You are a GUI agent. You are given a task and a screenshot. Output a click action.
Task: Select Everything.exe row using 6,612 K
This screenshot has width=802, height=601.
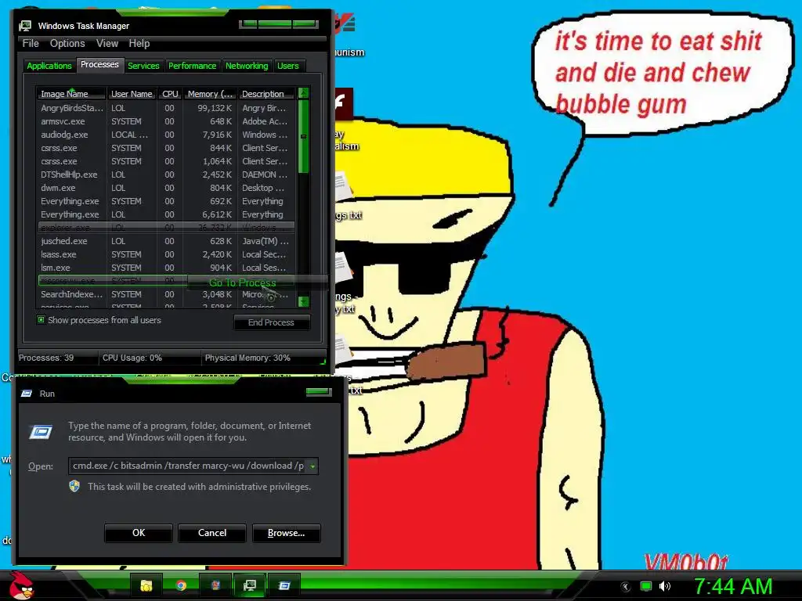pyautogui.click(x=166, y=214)
